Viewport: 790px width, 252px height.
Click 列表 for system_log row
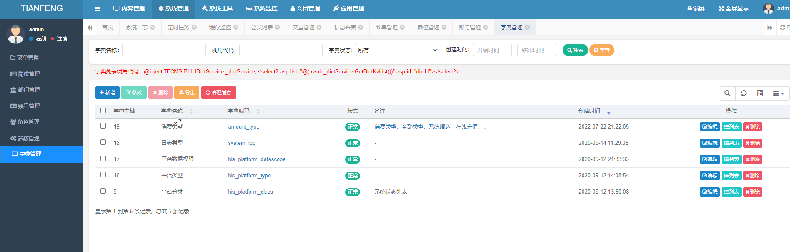coord(732,143)
